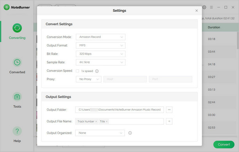Click the green Convert button
This screenshot has height=152, width=239.
[x=224, y=144]
